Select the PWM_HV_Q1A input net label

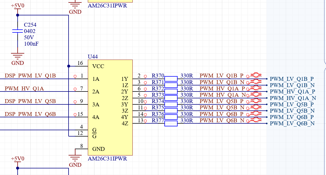point(24,88)
